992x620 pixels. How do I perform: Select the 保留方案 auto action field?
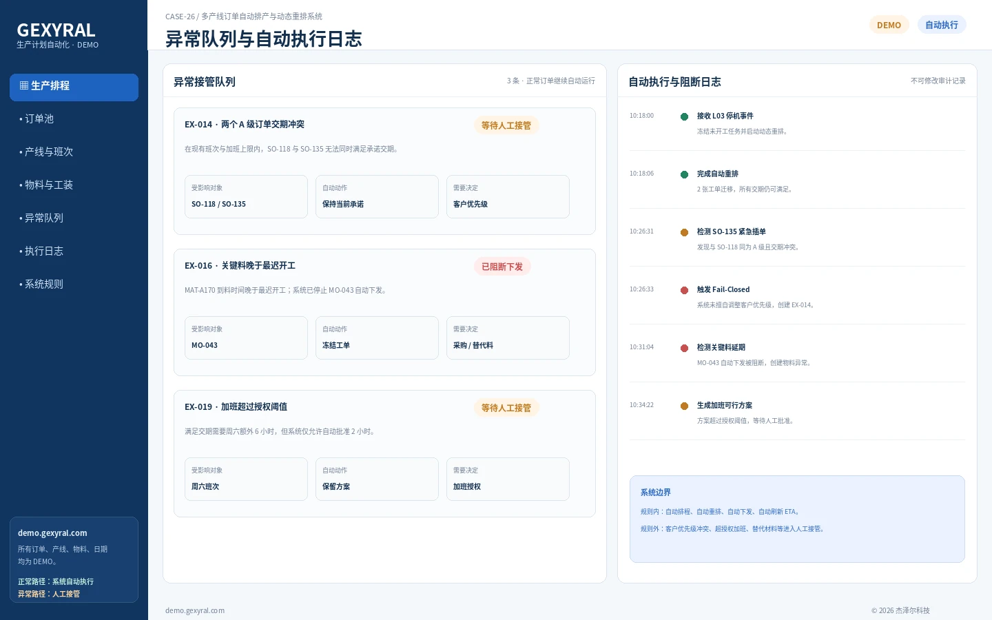(x=377, y=479)
